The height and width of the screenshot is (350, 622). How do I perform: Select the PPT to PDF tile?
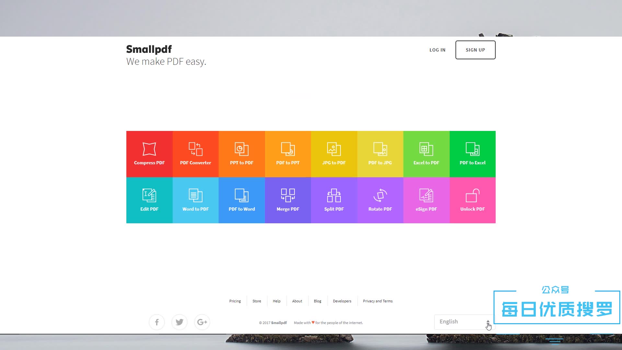(242, 154)
